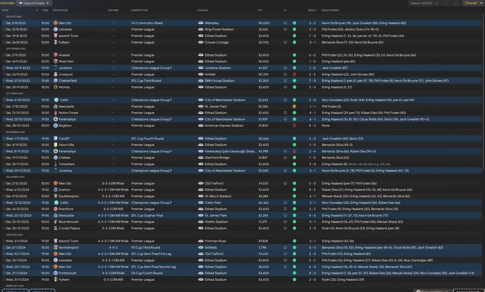The width and height of the screenshot is (485, 292).
Task: Go to the previous season with the left arrow
Action: coord(446,3)
